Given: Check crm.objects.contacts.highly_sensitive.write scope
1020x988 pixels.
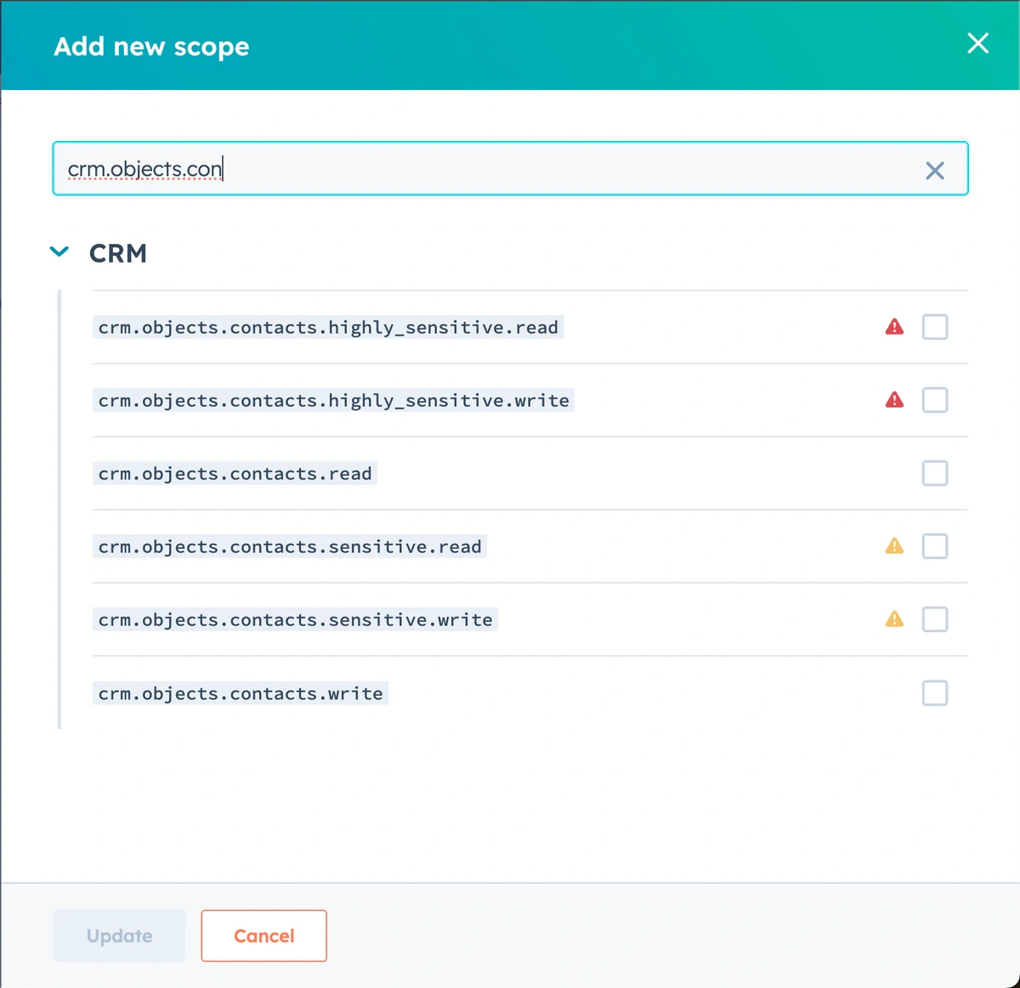Looking at the screenshot, I should 935,400.
